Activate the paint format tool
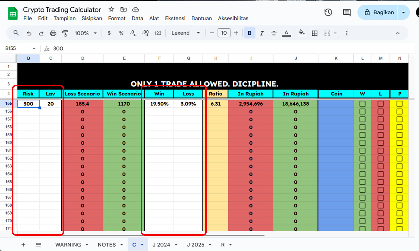The height and width of the screenshot is (251, 419). click(x=65, y=33)
